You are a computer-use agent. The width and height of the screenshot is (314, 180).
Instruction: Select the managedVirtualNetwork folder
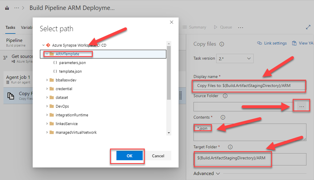click(76, 132)
